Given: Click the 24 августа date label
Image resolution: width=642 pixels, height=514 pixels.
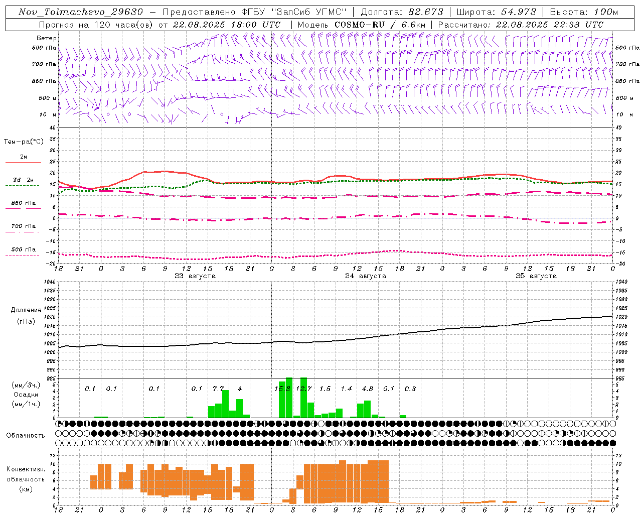Looking at the screenshot, I should click(x=366, y=276).
